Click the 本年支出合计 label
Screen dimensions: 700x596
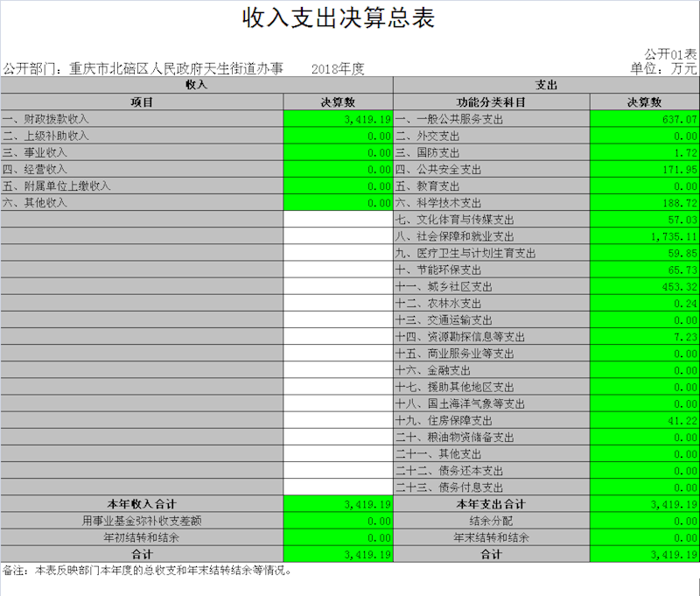tap(492, 504)
